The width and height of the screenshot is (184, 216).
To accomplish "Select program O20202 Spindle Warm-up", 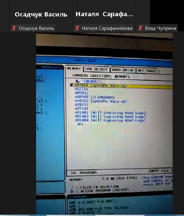I will (101, 101).
